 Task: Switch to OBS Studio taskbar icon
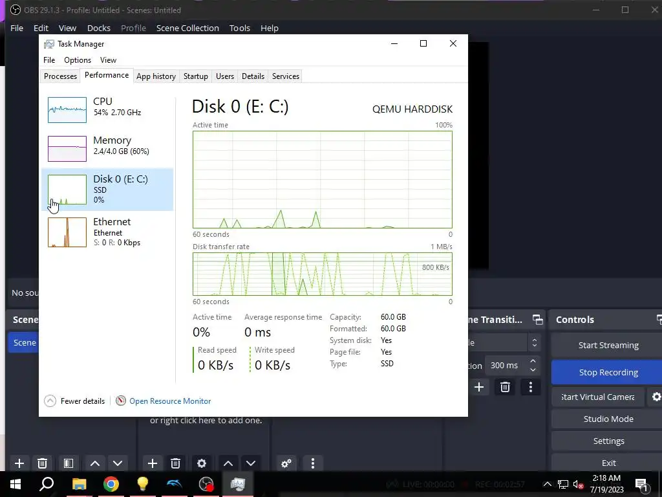point(206,484)
